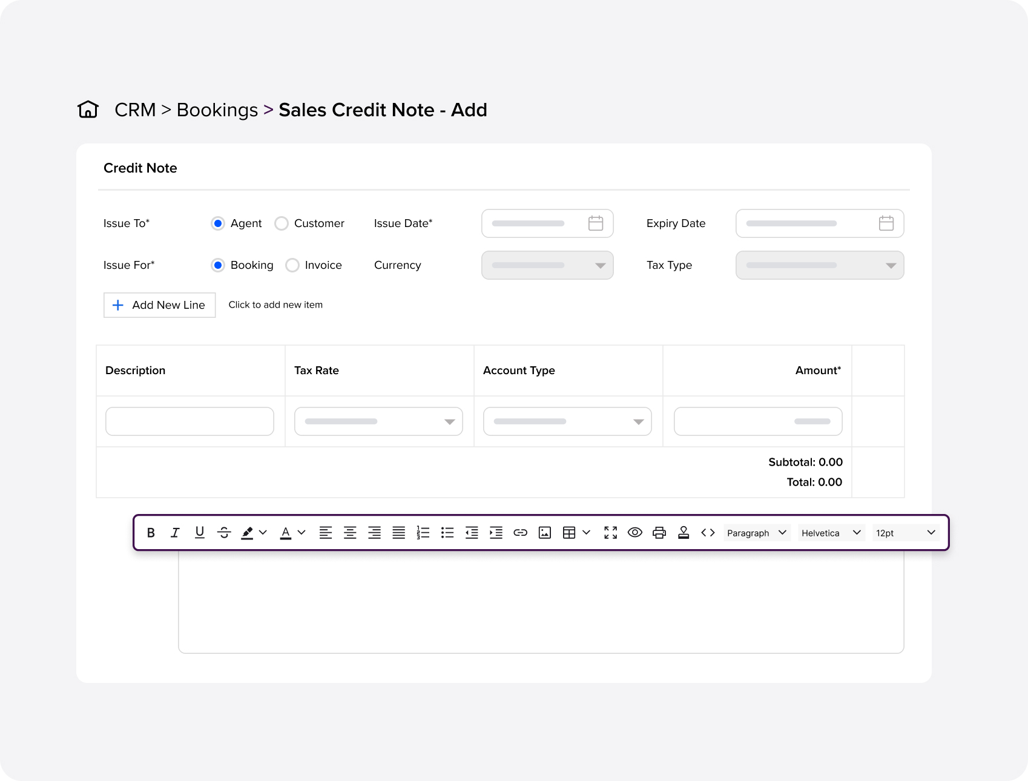
Task: Click the 'Click to add new item' hint
Action: 275,305
